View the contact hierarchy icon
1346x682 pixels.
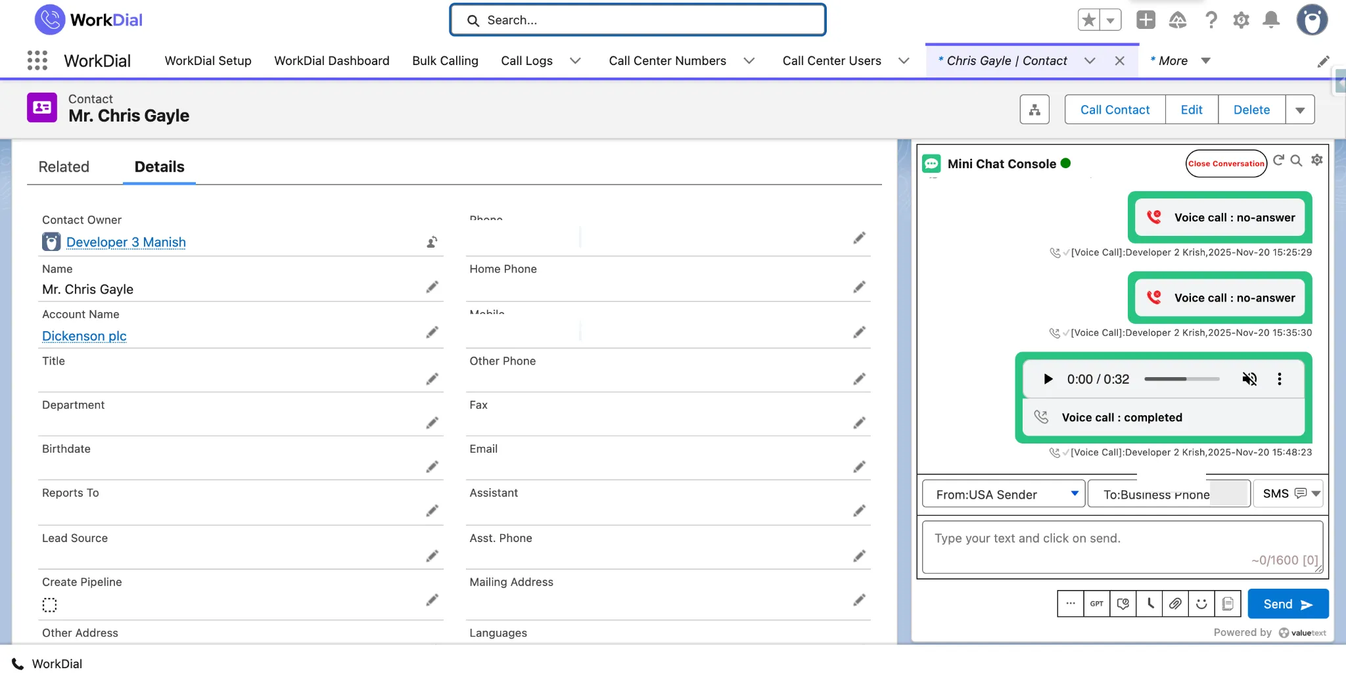coord(1034,110)
